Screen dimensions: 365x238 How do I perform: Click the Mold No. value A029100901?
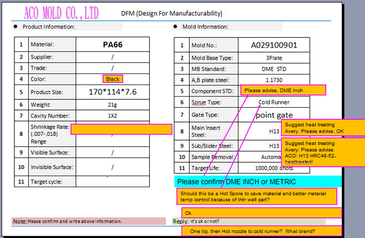tap(274, 45)
